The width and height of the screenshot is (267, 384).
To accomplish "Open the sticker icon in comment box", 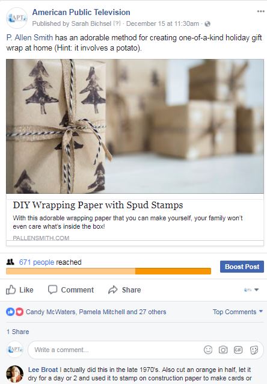I will click(x=254, y=350).
